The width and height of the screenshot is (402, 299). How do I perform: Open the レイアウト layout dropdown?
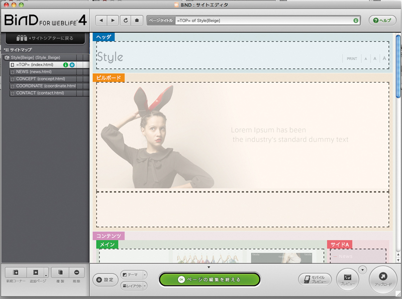click(134, 285)
